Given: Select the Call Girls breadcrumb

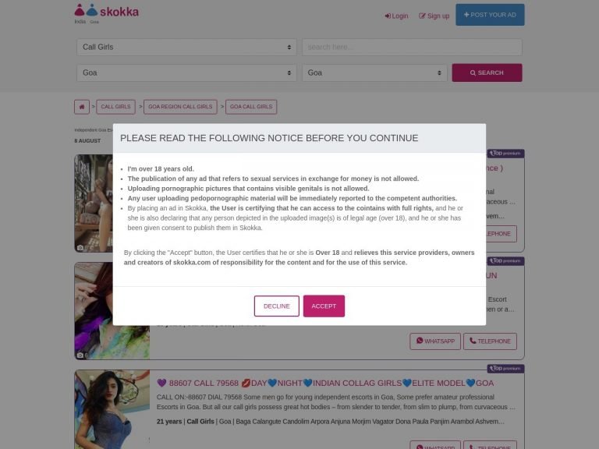Looking at the screenshot, I should tap(115, 107).
